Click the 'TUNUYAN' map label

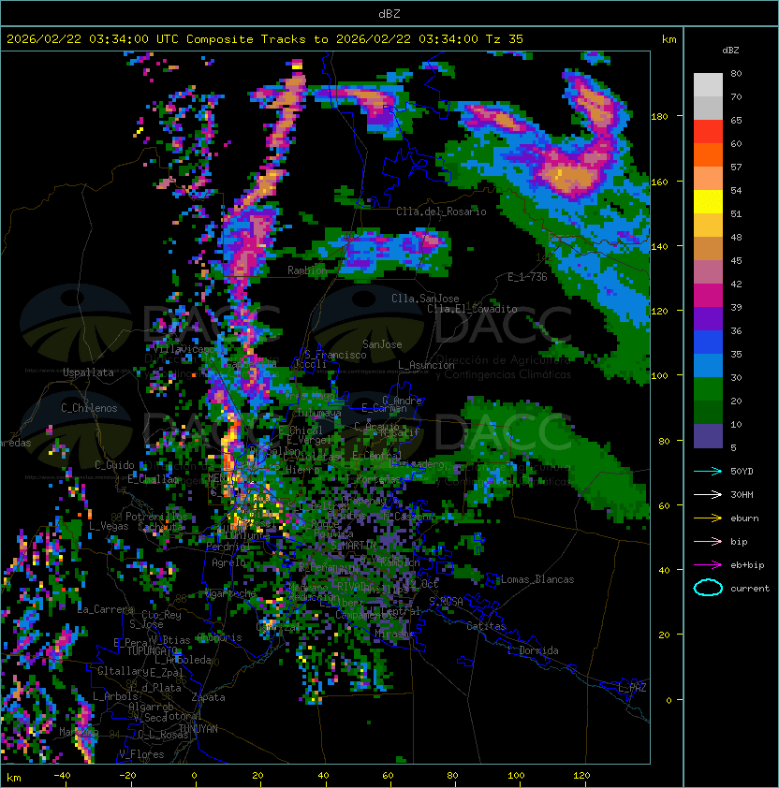[198, 729]
